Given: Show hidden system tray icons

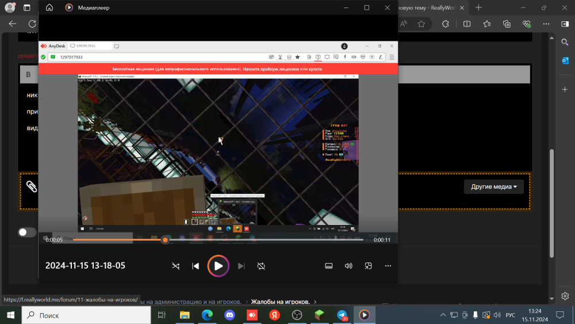Looking at the screenshot, I should click(443, 315).
